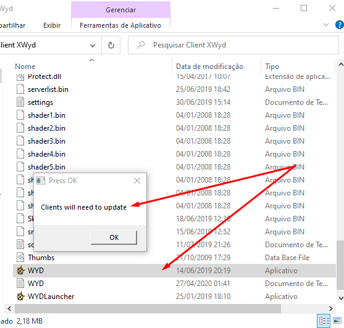Select the shader3.bin file row
The image size is (344, 328).
[x=174, y=141]
